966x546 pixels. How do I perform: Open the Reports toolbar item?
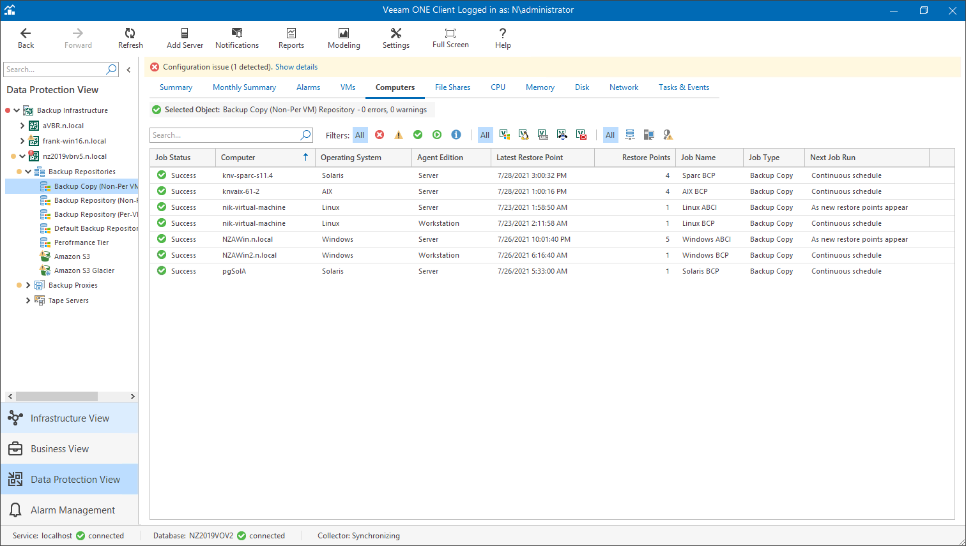pos(291,38)
